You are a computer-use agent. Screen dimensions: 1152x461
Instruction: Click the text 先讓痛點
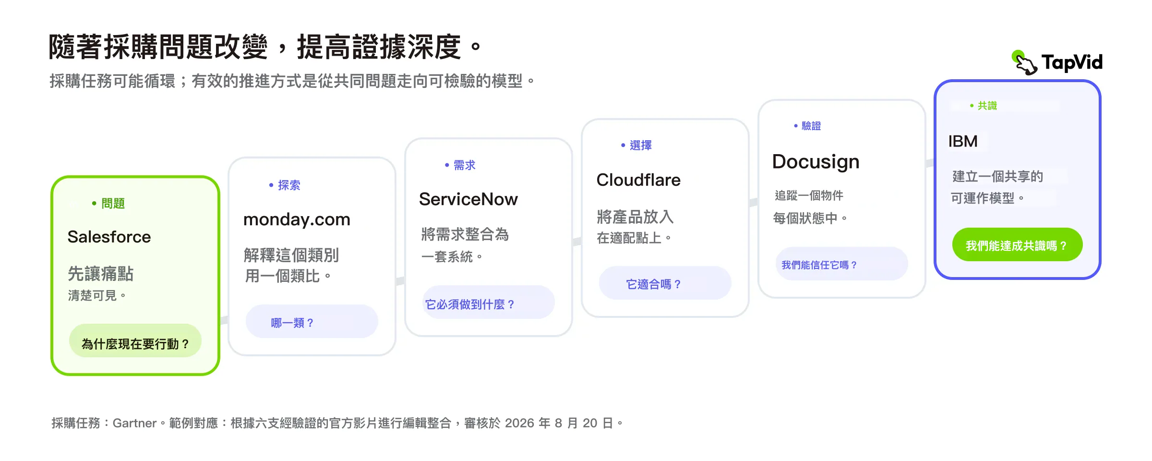(x=100, y=274)
